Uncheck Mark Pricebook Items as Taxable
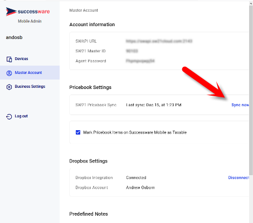The width and height of the screenshot is (253, 223). [78, 132]
